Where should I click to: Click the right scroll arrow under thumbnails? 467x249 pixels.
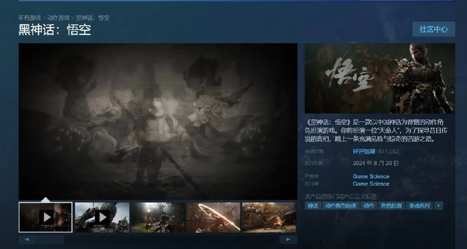[x=288, y=239]
